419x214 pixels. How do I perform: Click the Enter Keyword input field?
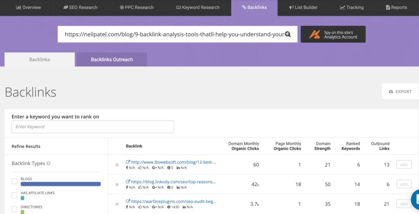tap(93, 126)
